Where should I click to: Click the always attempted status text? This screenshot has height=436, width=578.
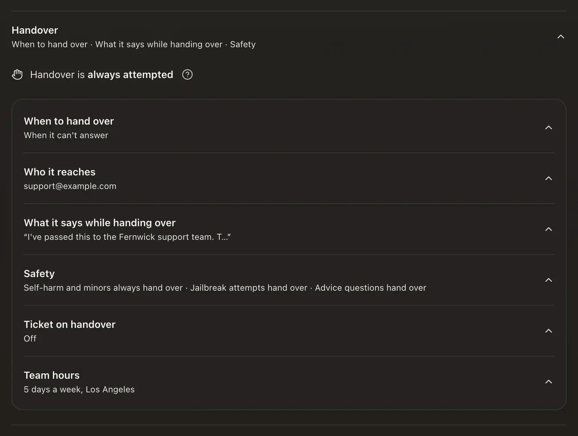tap(130, 74)
